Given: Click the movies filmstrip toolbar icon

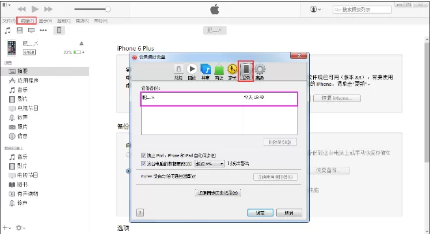Looking at the screenshot, I should point(20,30).
